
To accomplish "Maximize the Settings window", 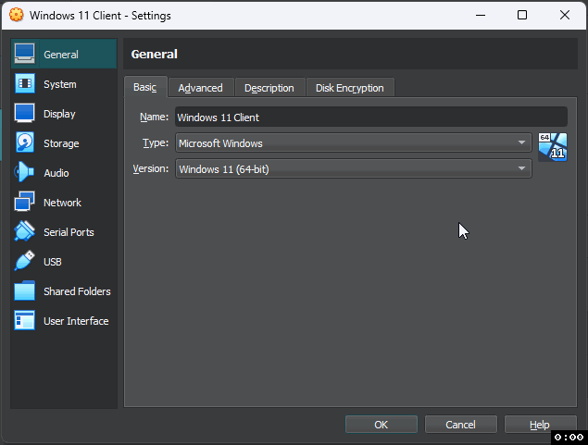I will (522, 16).
